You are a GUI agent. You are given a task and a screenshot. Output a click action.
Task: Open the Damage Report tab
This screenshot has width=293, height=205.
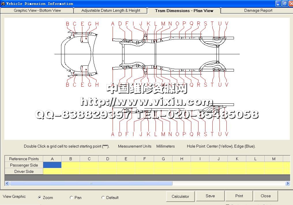(x=258, y=11)
